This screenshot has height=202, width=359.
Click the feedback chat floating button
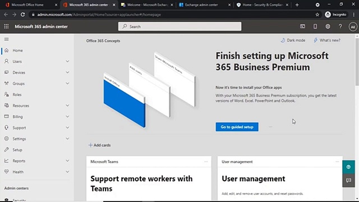click(x=349, y=180)
